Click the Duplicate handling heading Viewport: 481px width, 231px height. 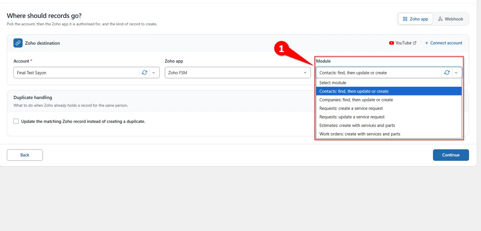33,98
